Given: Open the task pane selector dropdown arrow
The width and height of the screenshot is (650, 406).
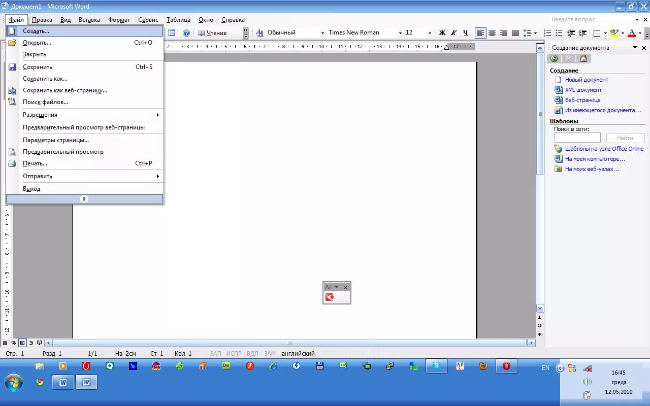Looking at the screenshot, I should (x=635, y=48).
